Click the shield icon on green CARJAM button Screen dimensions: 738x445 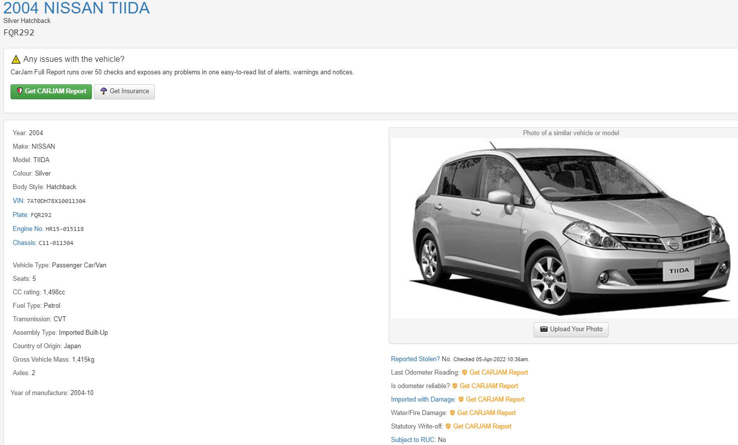tap(19, 91)
